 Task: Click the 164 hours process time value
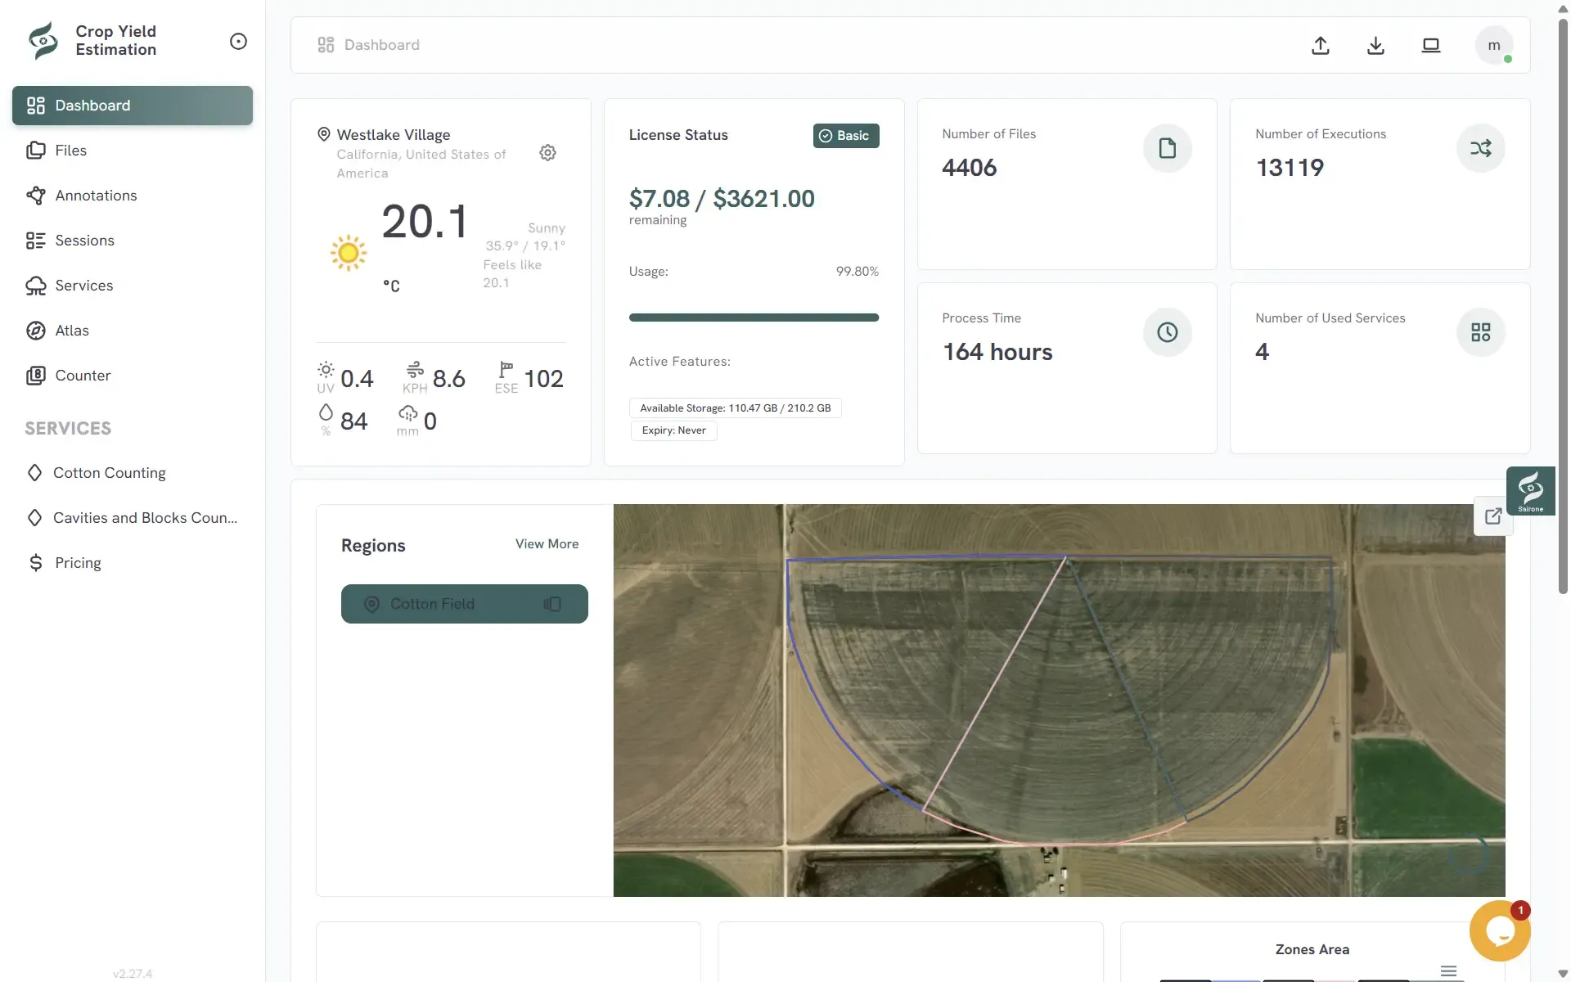click(997, 352)
